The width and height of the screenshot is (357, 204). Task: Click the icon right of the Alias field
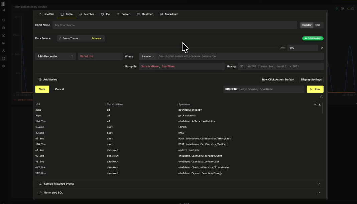click(x=322, y=48)
